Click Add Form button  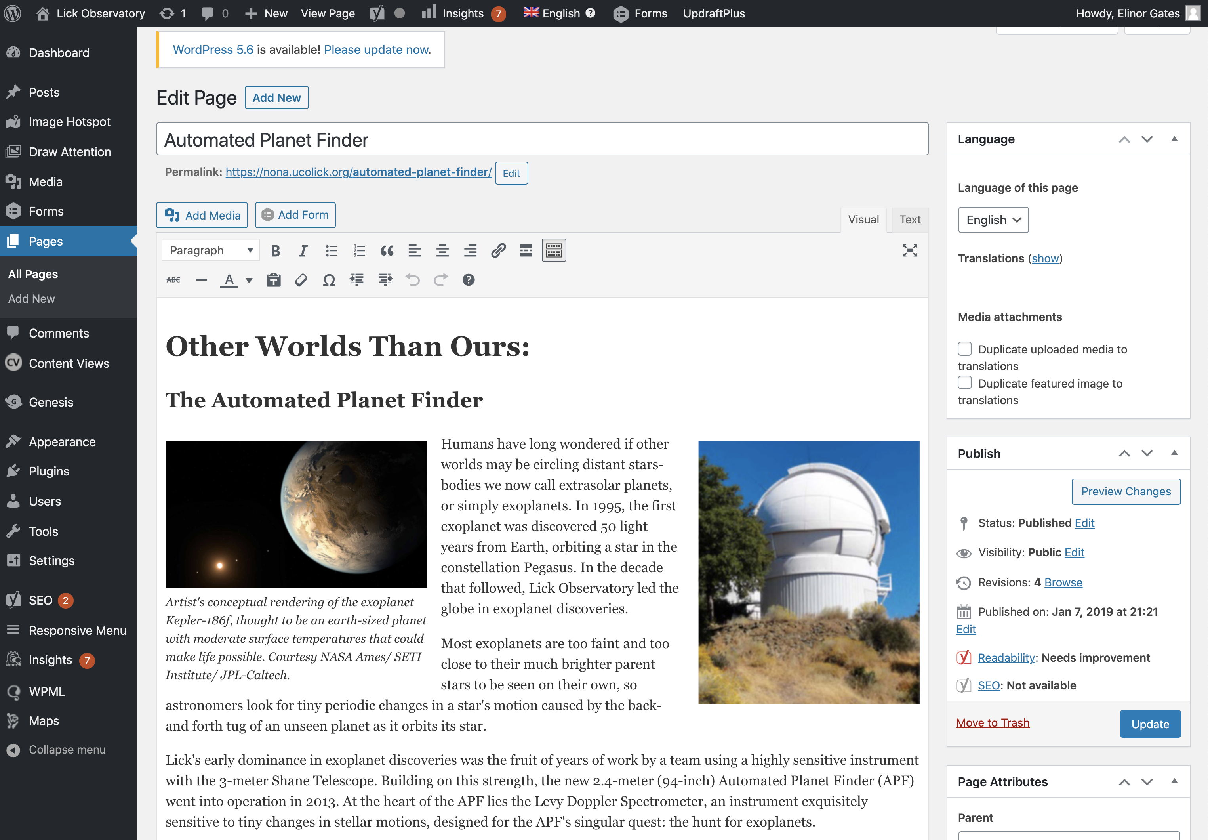(295, 215)
